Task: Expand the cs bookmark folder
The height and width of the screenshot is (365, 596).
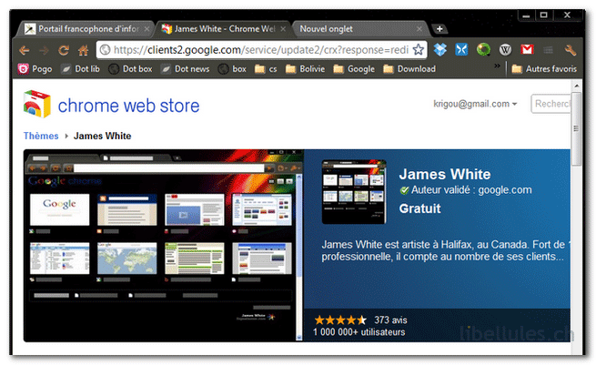Action: click(x=266, y=69)
